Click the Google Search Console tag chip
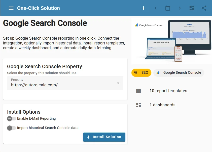 (179, 73)
